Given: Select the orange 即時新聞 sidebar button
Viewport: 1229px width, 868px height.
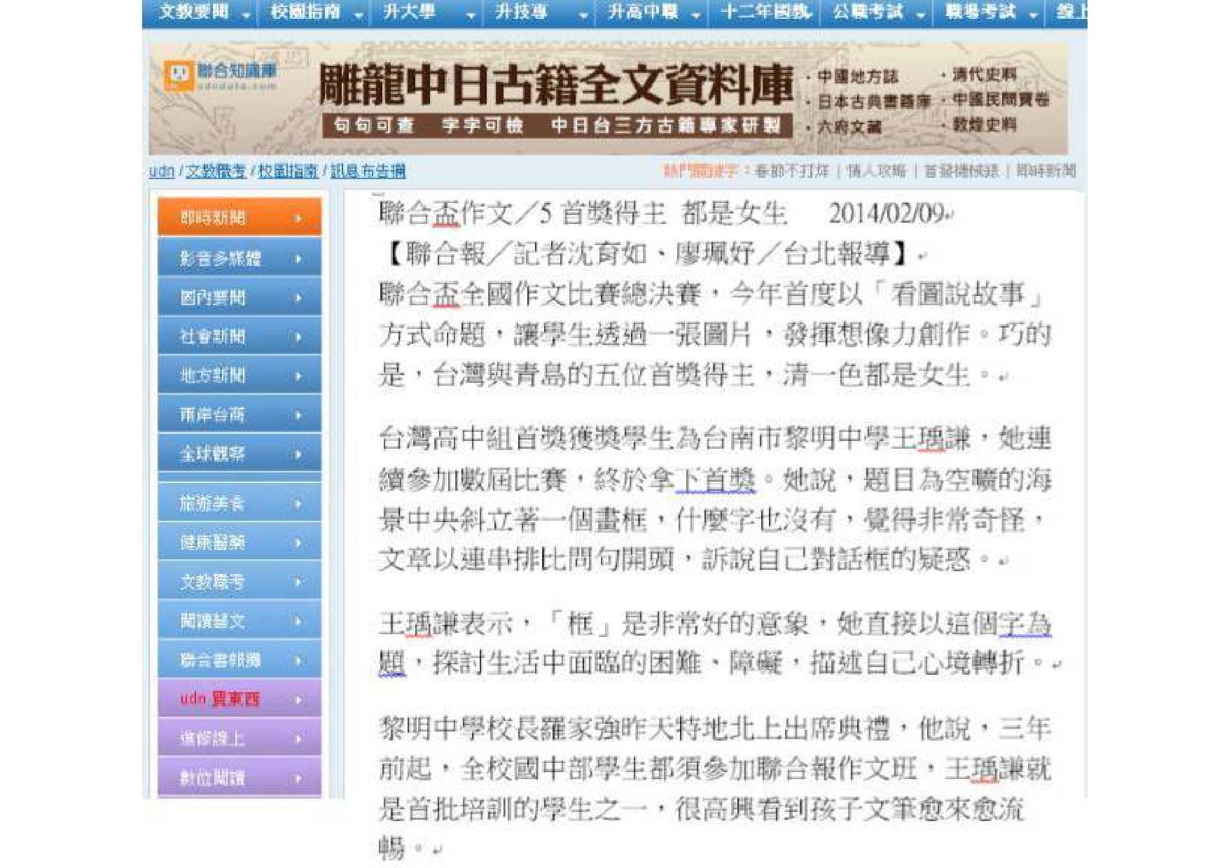Looking at the screenshot, I should tap(239, 217).
